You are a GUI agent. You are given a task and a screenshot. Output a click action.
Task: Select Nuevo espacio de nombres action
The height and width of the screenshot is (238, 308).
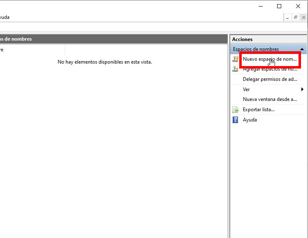tap(270, 59)
